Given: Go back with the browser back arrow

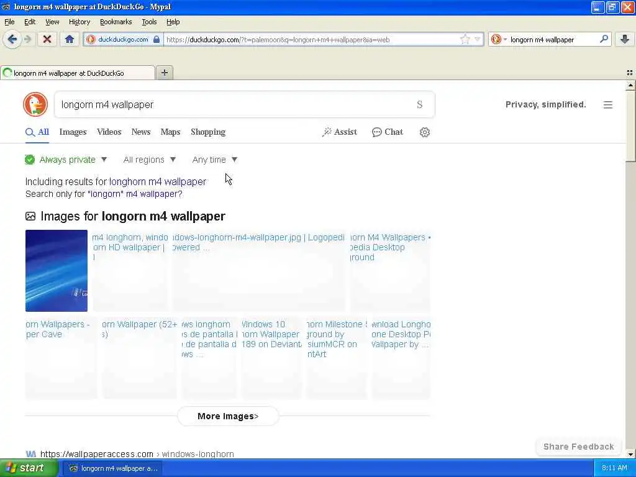Looking at the screenshot, I should pyautogui.click(x=12, y=39).
